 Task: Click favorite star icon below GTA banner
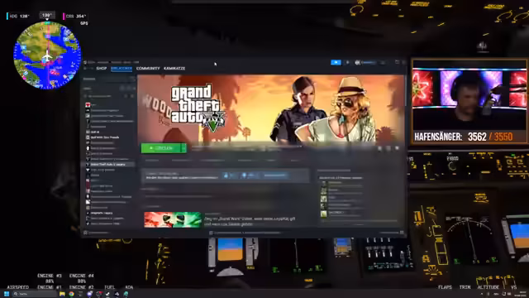(397, 148)
